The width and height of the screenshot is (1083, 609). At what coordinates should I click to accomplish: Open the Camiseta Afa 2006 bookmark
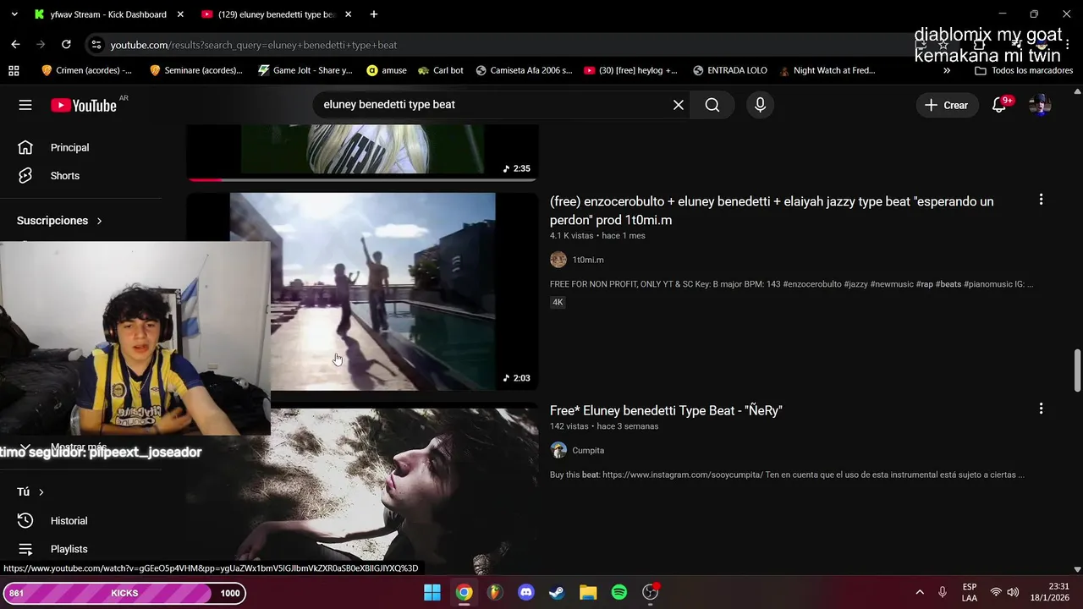524,70
